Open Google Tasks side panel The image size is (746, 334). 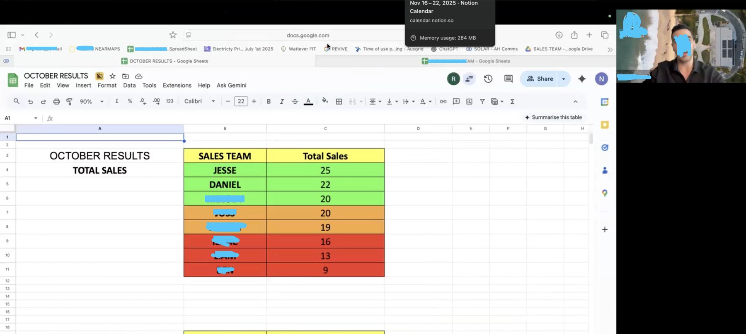(605, 148)
